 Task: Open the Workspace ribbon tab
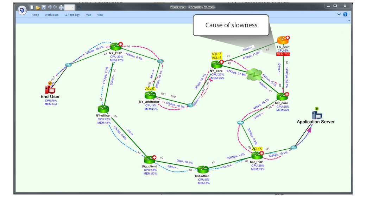(x=52, y=15)
